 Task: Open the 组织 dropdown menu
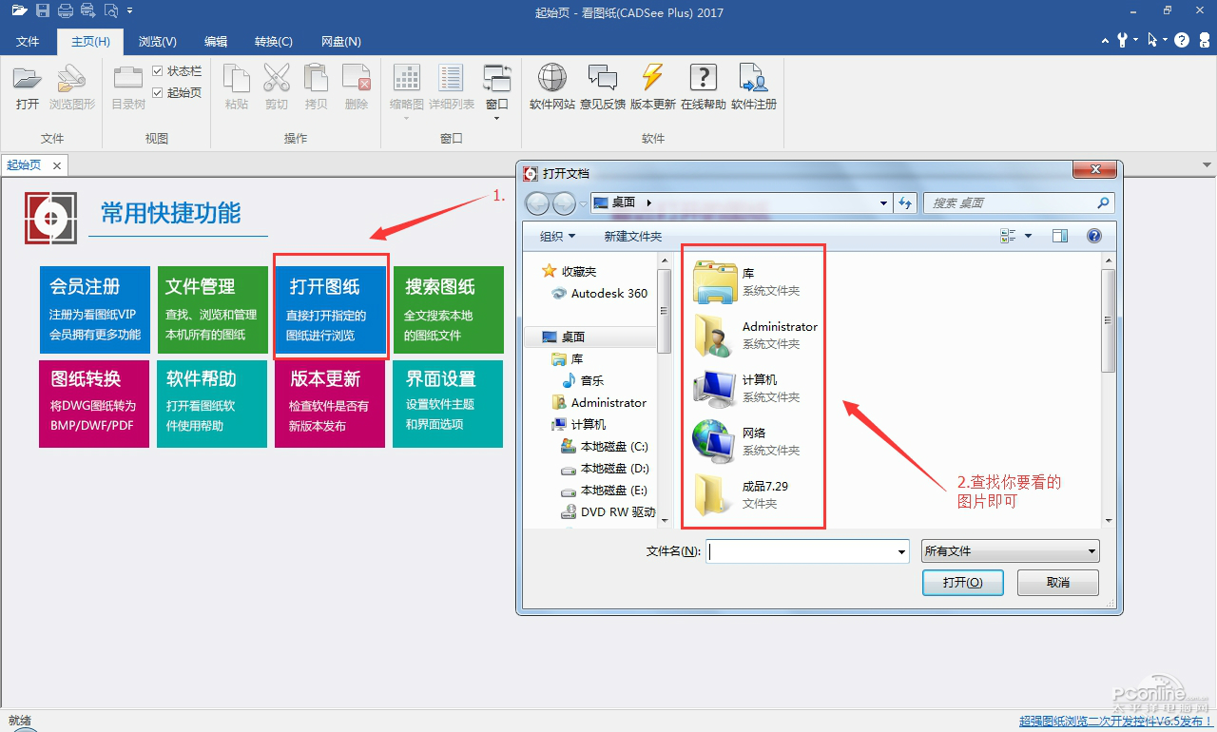(x=557, y=236)
